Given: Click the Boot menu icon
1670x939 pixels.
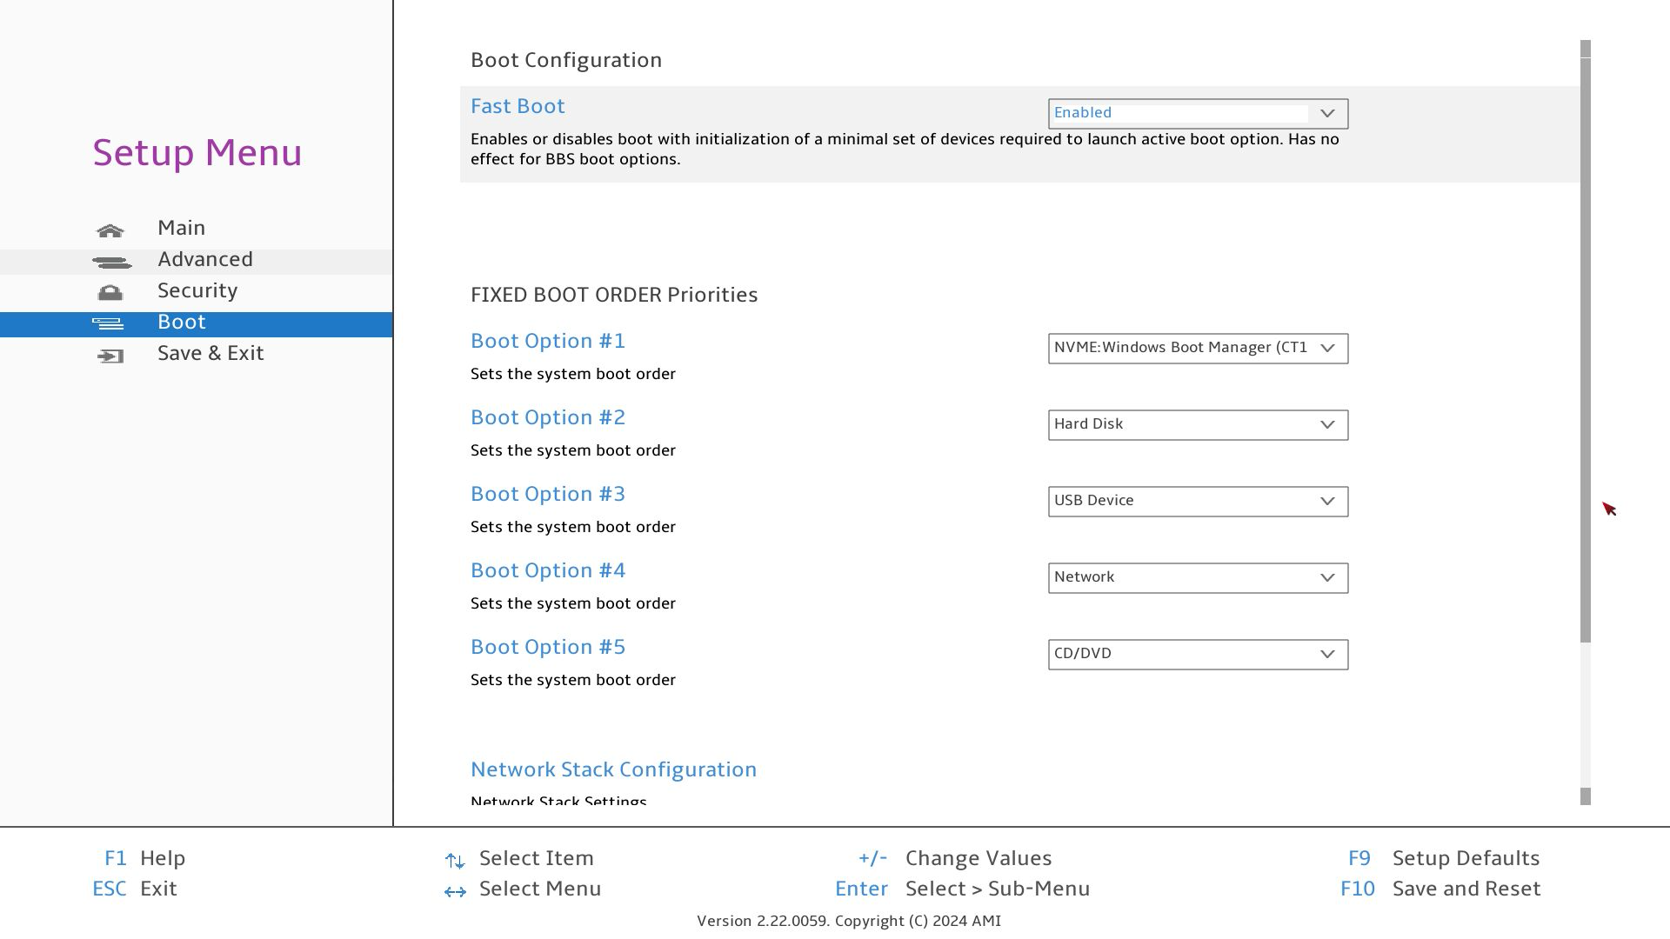Looking at the screenshot, I should tap(109, 324).
